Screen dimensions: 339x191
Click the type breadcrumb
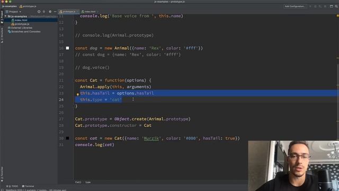(x=88, y=182)
